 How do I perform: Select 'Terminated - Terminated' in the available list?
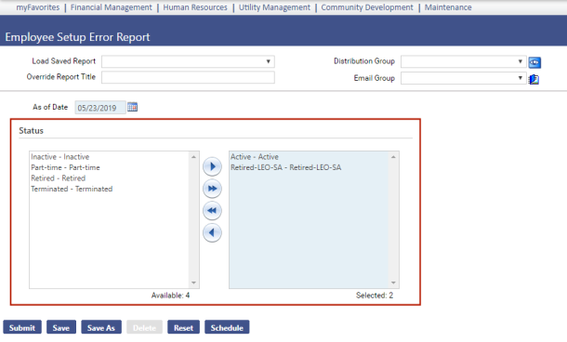pos(72,189)
